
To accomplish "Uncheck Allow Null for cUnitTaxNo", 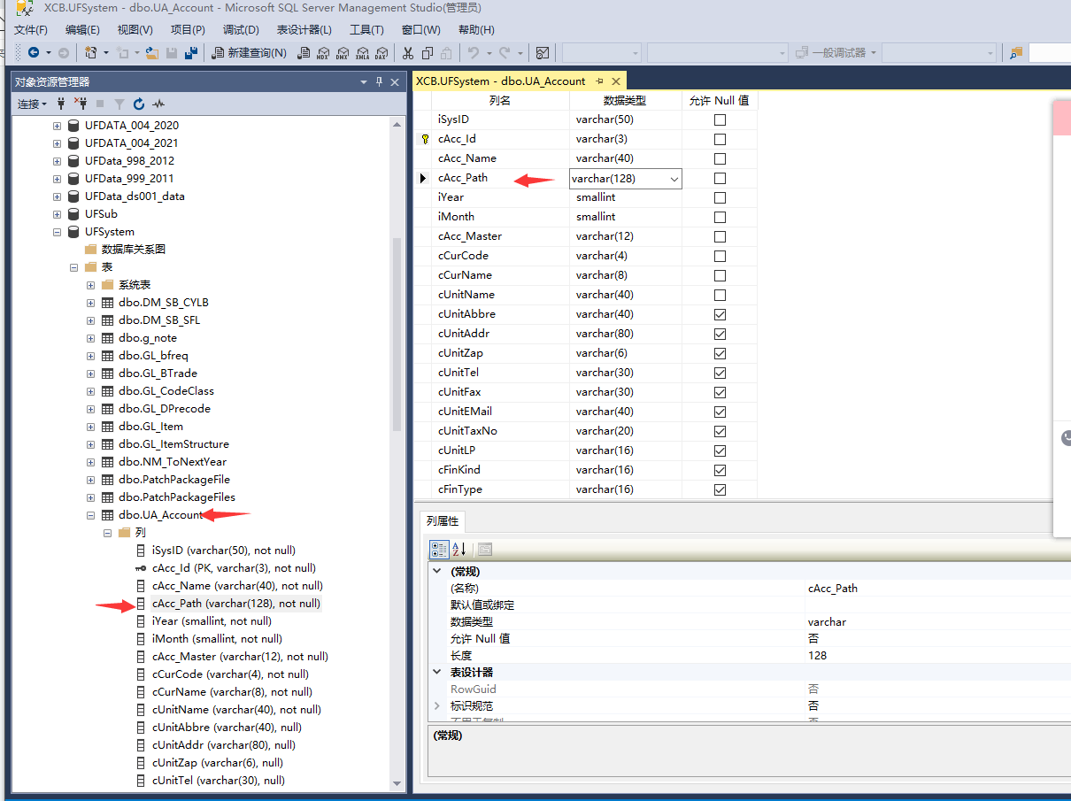I will [720, 431].
